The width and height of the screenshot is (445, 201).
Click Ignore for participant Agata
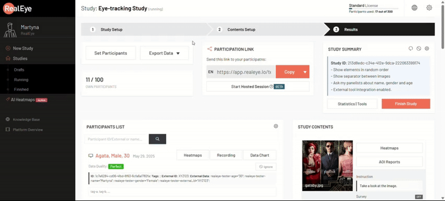266,167
